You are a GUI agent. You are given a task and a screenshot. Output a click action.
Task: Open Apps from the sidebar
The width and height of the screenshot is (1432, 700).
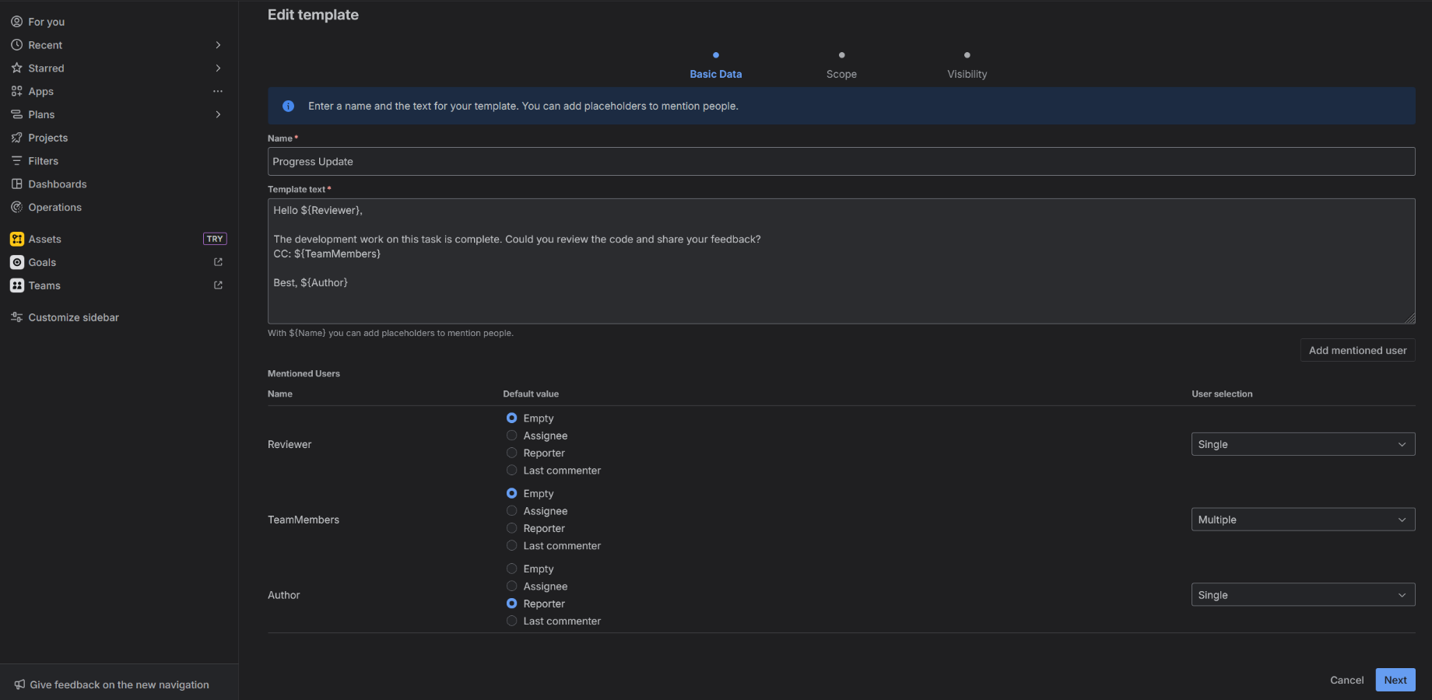tap(40, 91)
